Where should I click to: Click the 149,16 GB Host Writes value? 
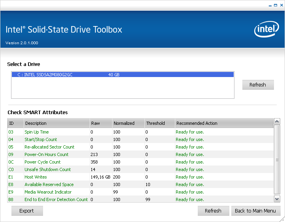(101, 177)
